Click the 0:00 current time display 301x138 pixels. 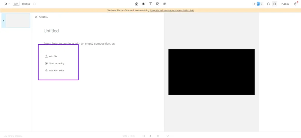coord(125,136)
